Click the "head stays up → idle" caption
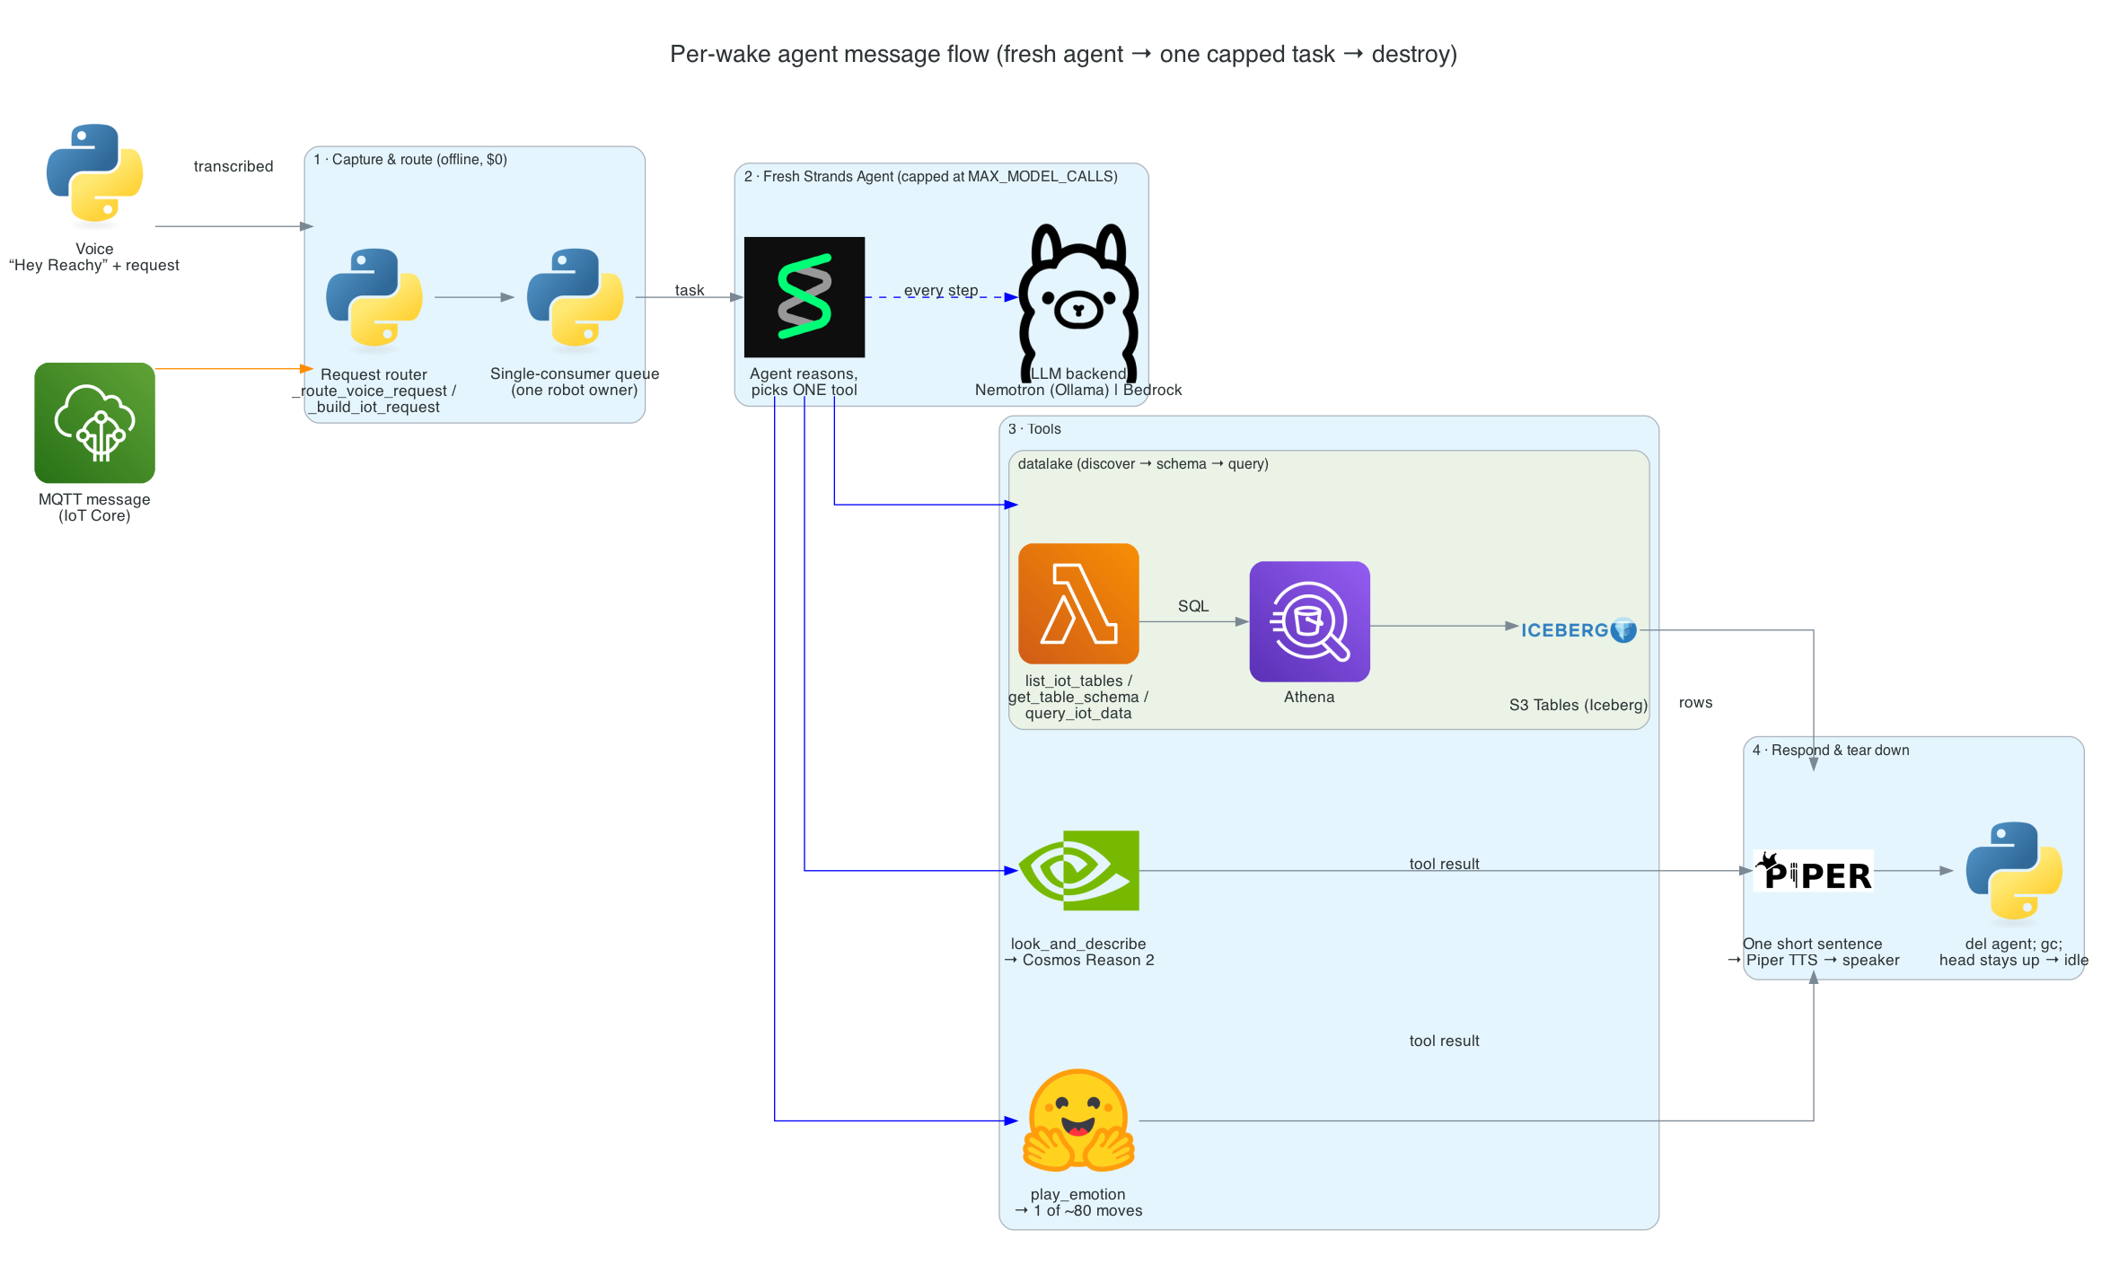The width and height of the screenshot is (2128, 1274). (x=2014, y=960)
